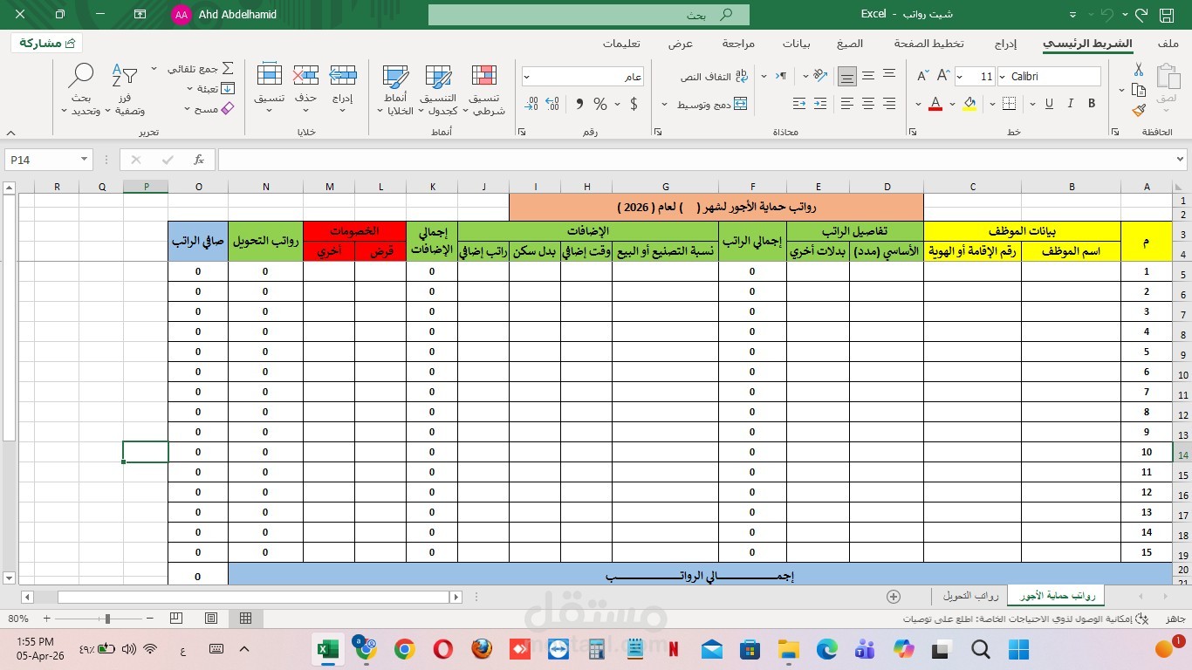Switch to the Insert (إدراج) ribbon tab
This screenshot has height=670, width=1192.
point(1006,43)
